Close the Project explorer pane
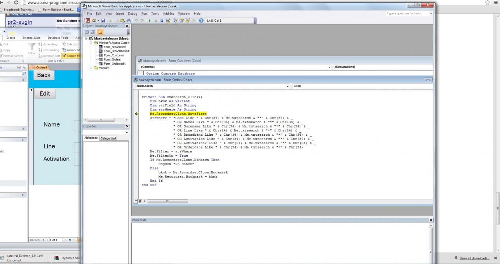 (x=127, y=26)
